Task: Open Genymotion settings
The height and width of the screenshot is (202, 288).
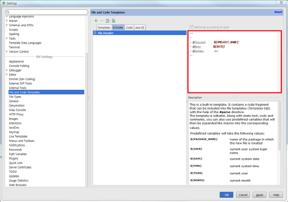Action: [16, 105]
